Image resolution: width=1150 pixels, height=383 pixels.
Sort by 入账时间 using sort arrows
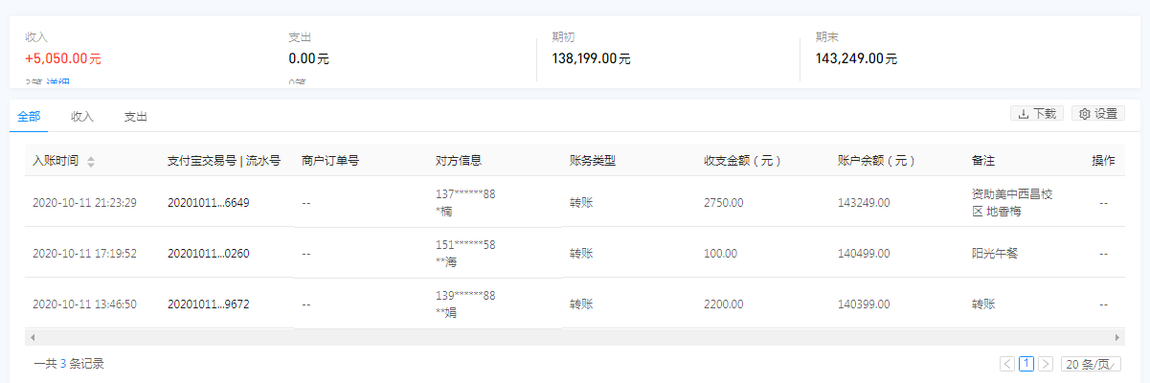click(91, 161)
